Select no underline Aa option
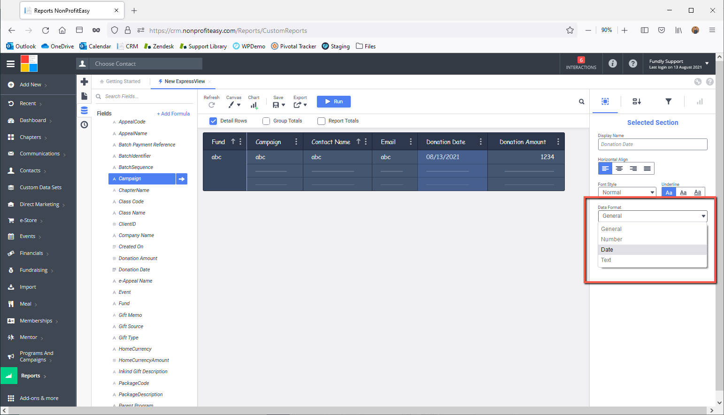Screen dimensions: 724x415 coord(669,192)
